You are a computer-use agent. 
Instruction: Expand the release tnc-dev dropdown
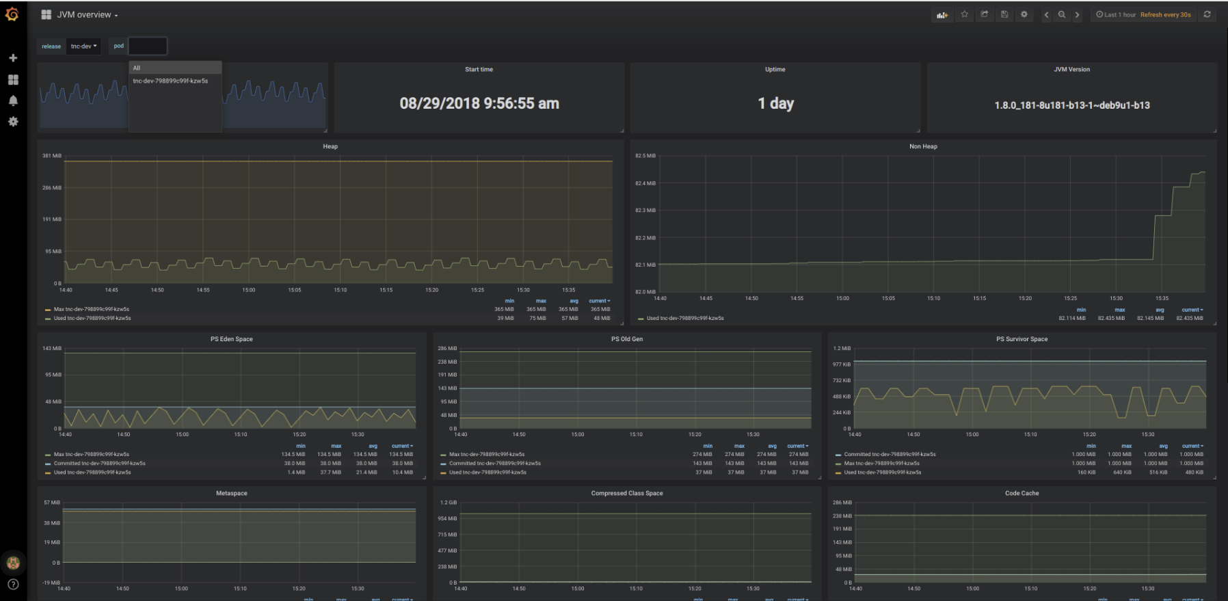pyautogui.click(x=83, y=46)
